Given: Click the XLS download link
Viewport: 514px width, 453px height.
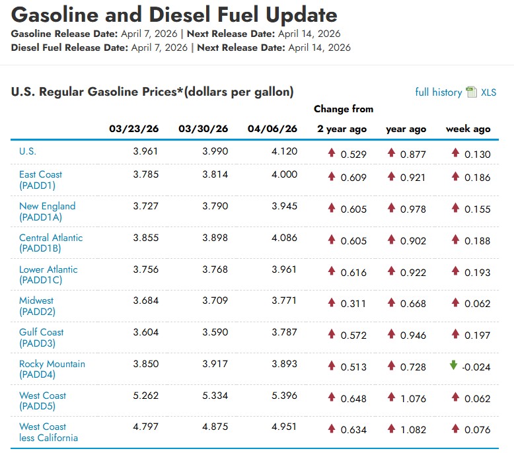Looking at the screenshot, I should tap(488, 92).
